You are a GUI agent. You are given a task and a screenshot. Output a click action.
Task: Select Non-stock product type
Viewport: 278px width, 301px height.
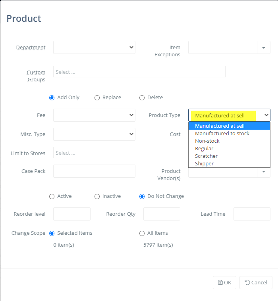click(230, 141)
